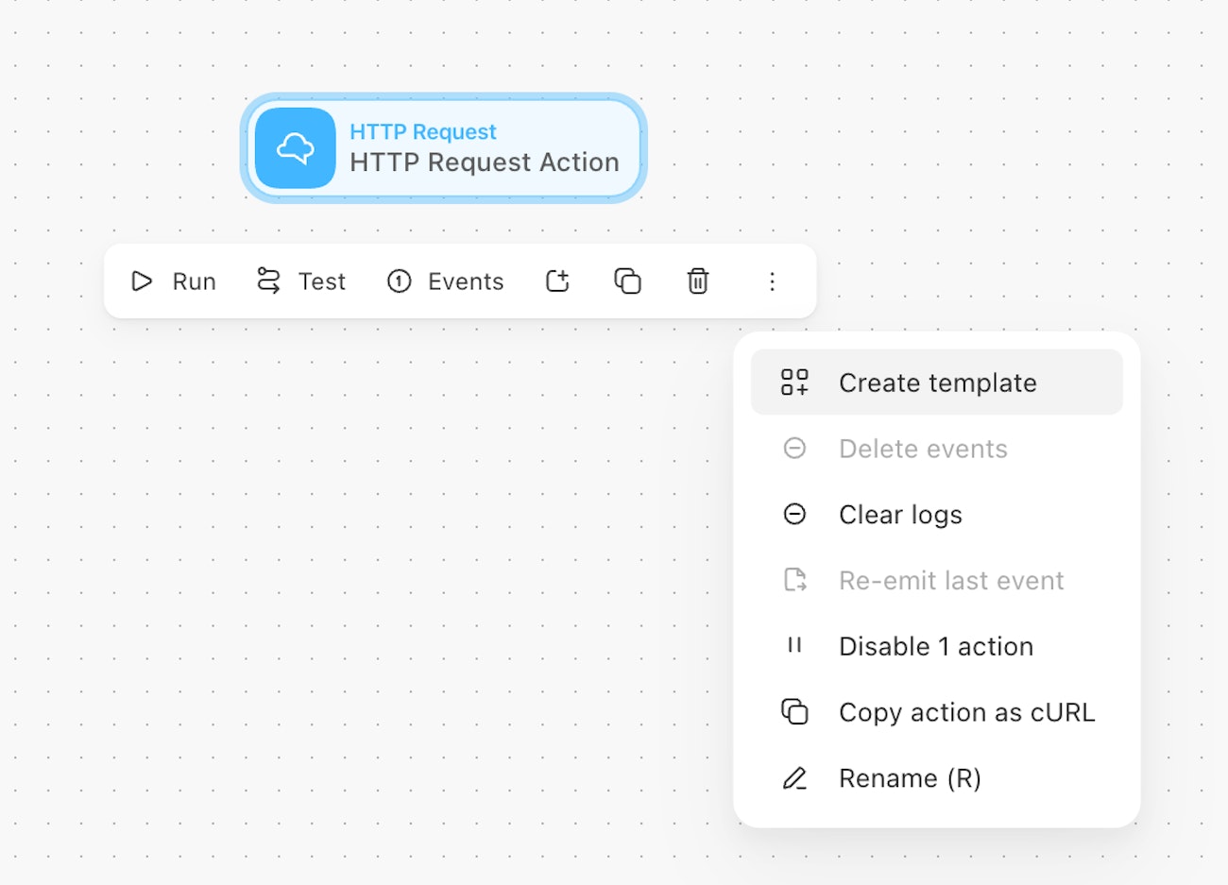Click the Run play icon
This screenshot has width=1228, height=885.
pyautogui.click(x=142, y=281)
